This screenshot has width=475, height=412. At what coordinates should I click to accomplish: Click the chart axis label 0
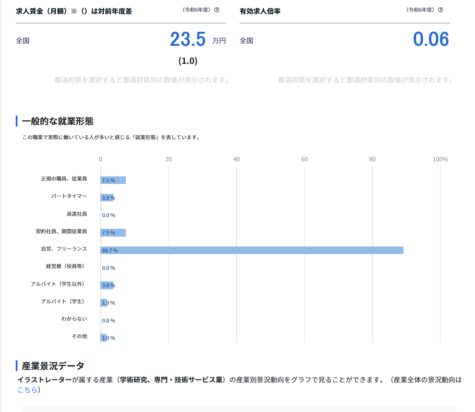101,159
